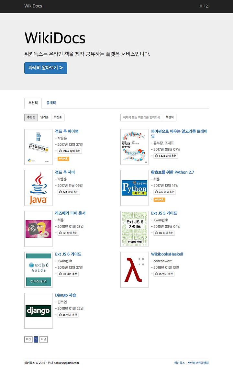
Task: Click the 자세히 알아보기 button
Action: point(46,68)
